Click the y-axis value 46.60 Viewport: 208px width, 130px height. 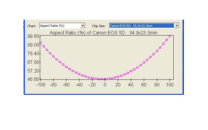[33, 79]
